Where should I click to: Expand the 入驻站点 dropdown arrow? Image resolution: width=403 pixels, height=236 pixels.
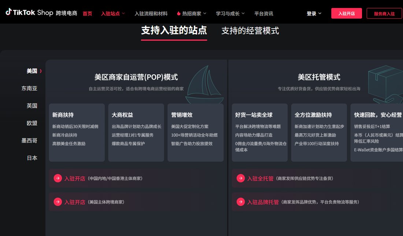click(x=123, y=13)
